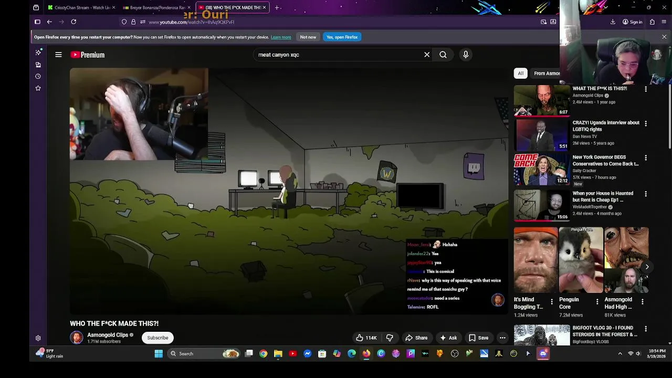Show hidden system tray icons
The height and width of the screenshot is (378, 672).
620,354
